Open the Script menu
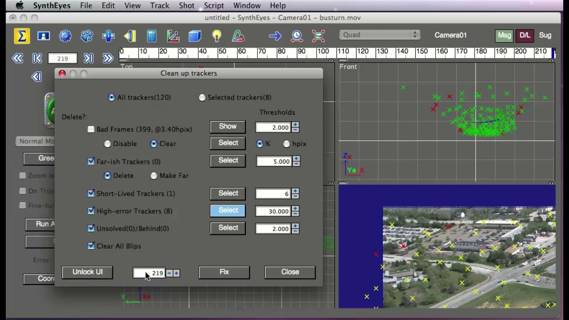The image size is (569, 320). click(214, 6)
